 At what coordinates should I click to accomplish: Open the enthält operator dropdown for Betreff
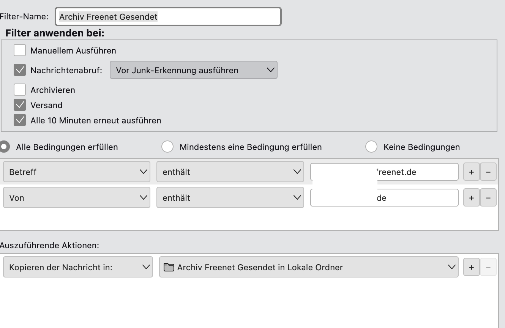click(230, 172)
